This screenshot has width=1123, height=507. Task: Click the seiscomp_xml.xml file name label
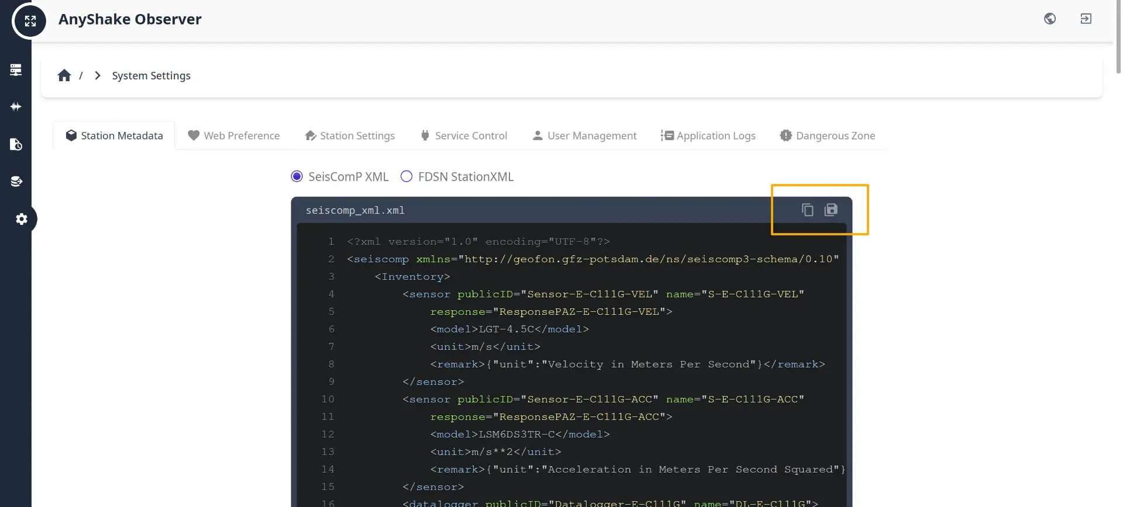355,210
